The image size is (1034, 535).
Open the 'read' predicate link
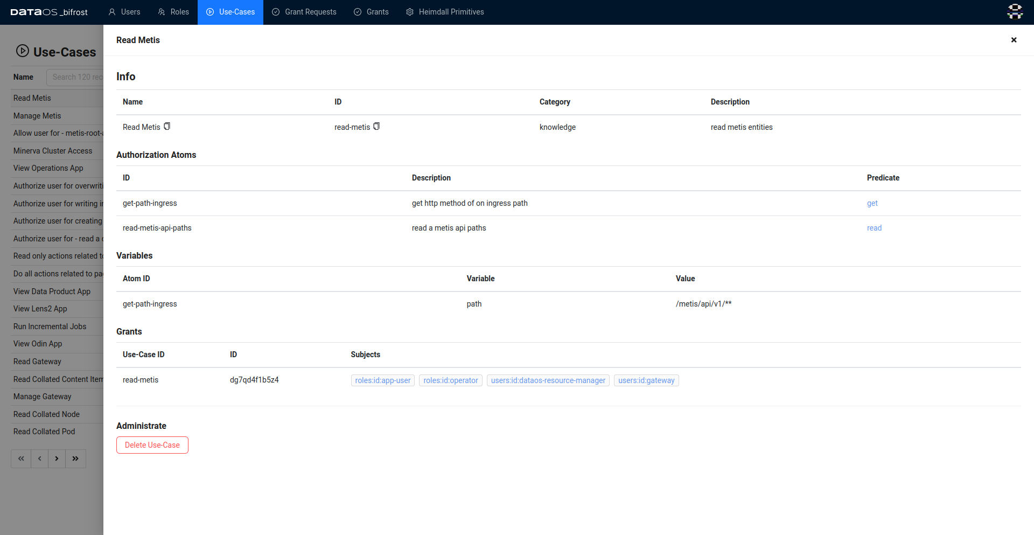(874, 228)
